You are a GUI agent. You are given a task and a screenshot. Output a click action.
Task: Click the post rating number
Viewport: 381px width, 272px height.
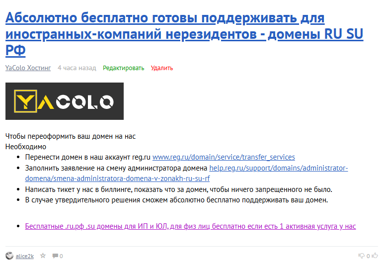click(x=368, y=256)
